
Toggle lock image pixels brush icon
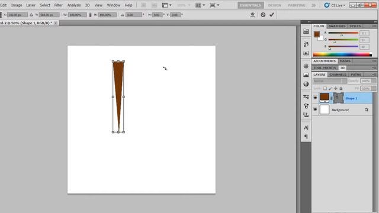pos(330,88)
